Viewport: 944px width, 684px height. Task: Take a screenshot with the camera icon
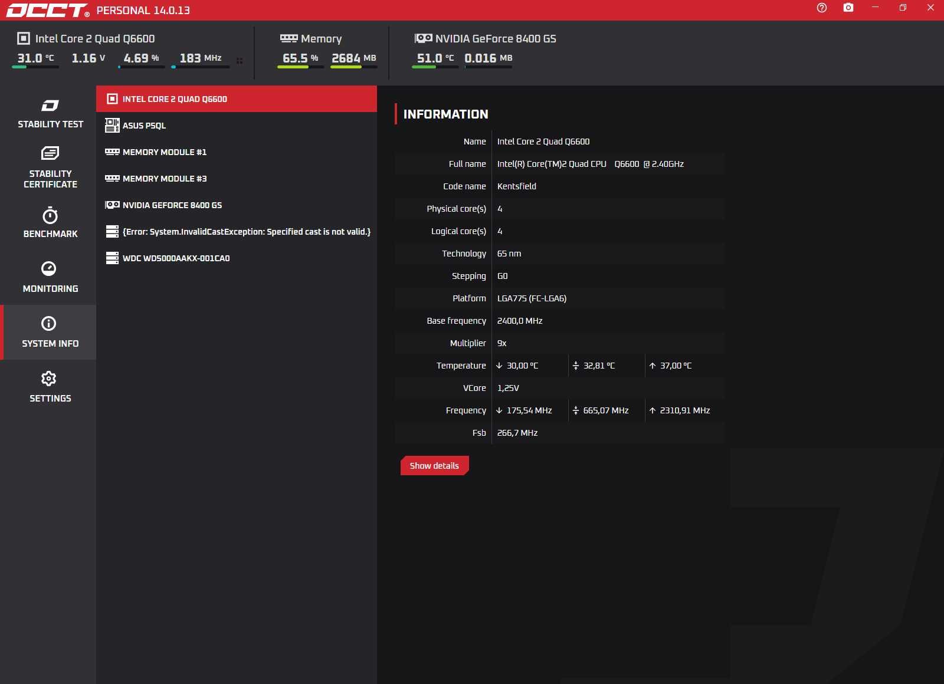pyautogui.click(x=848, y=8)
